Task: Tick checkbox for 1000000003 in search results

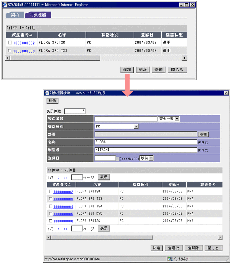Action: [50, 199]
